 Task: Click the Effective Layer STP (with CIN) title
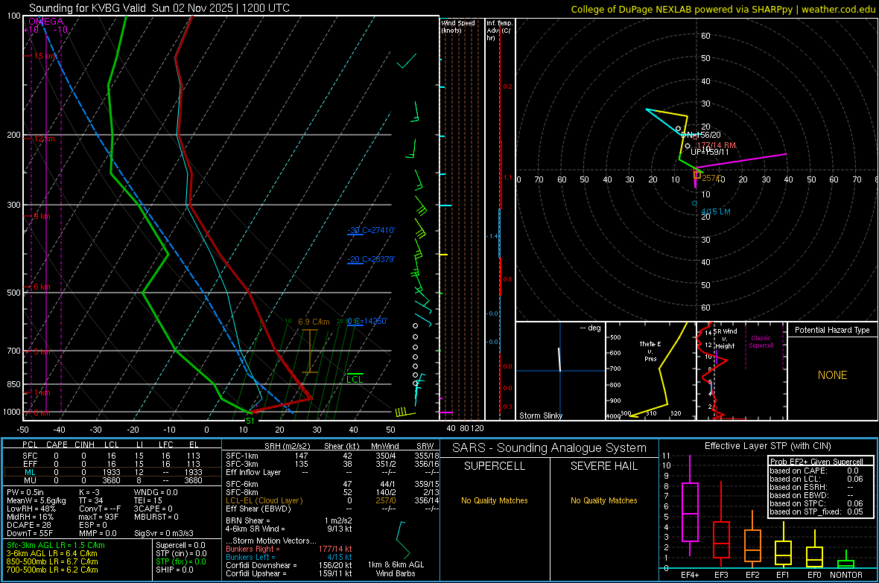[x=767, y=446]
